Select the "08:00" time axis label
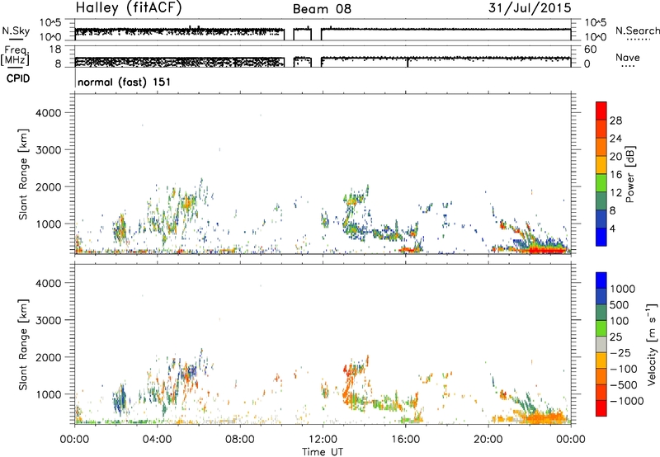 (x=240, y=440)
